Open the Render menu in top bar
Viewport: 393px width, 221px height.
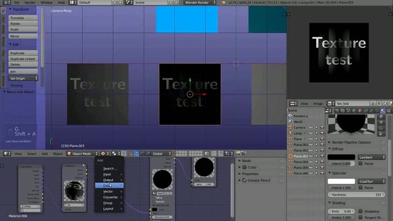pyautogui.click(x=30, y=2)
